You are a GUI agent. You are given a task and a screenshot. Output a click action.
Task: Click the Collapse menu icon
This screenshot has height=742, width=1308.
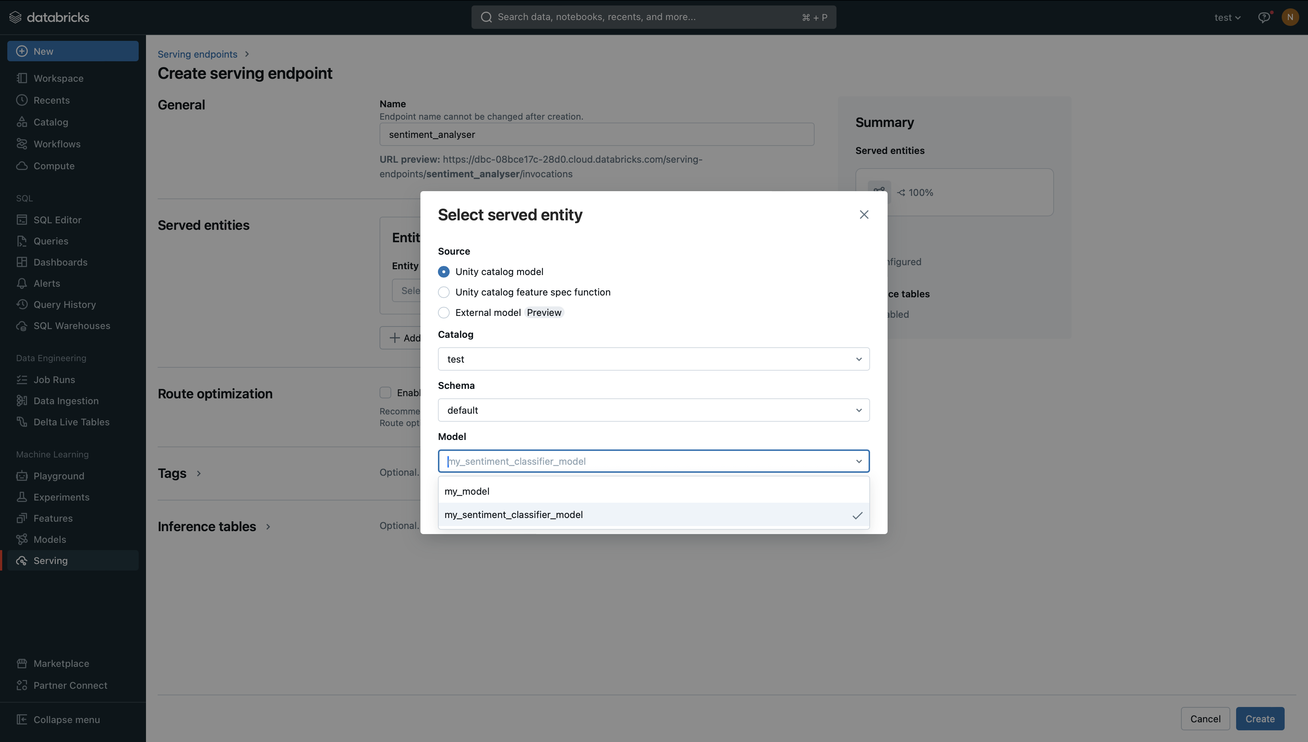22,720
